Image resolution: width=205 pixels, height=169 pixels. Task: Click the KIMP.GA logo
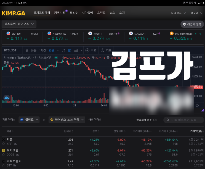coord(14,13)
